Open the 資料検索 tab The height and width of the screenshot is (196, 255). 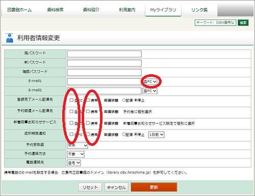coord(55,10)
